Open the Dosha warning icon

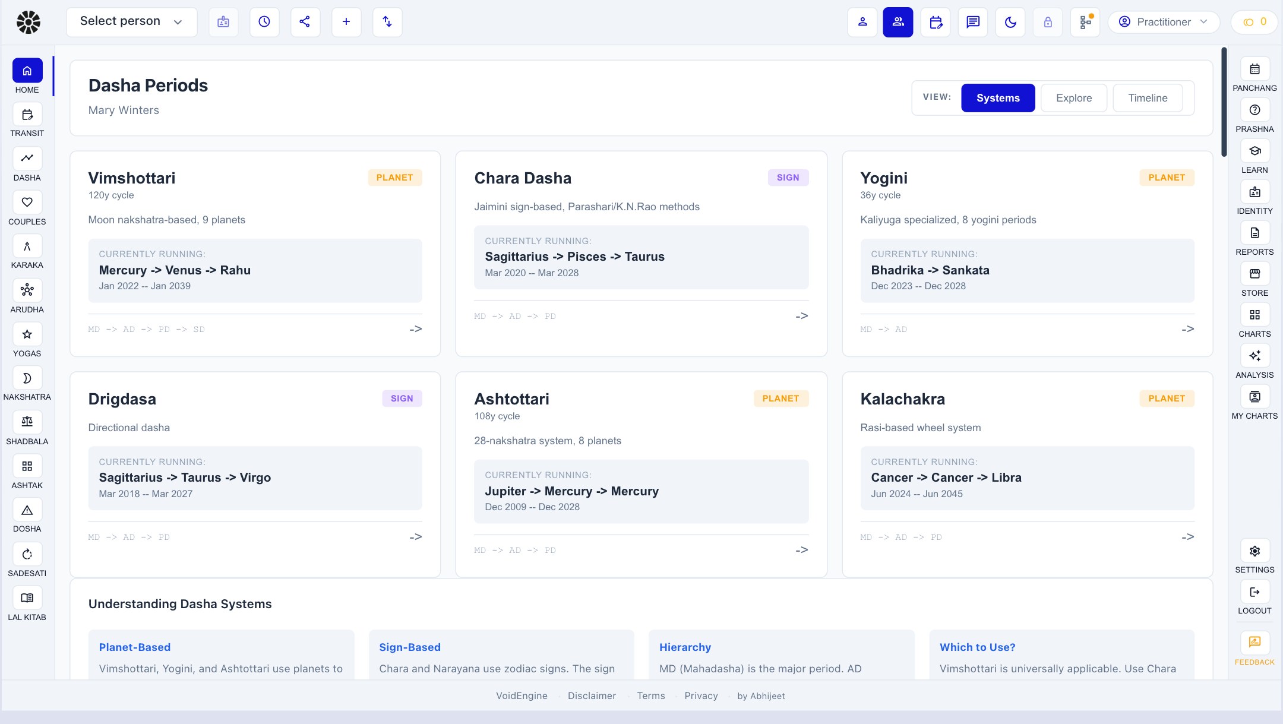tap(27, 510)
